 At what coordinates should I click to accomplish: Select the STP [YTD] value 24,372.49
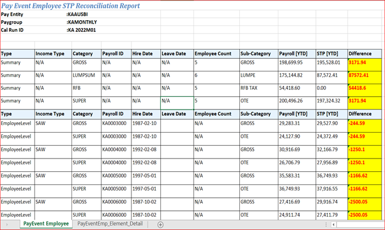tap(331, 139)
